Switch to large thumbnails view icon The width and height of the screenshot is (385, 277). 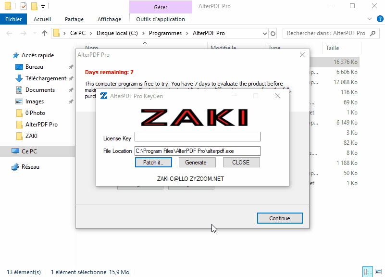[378, 272]
